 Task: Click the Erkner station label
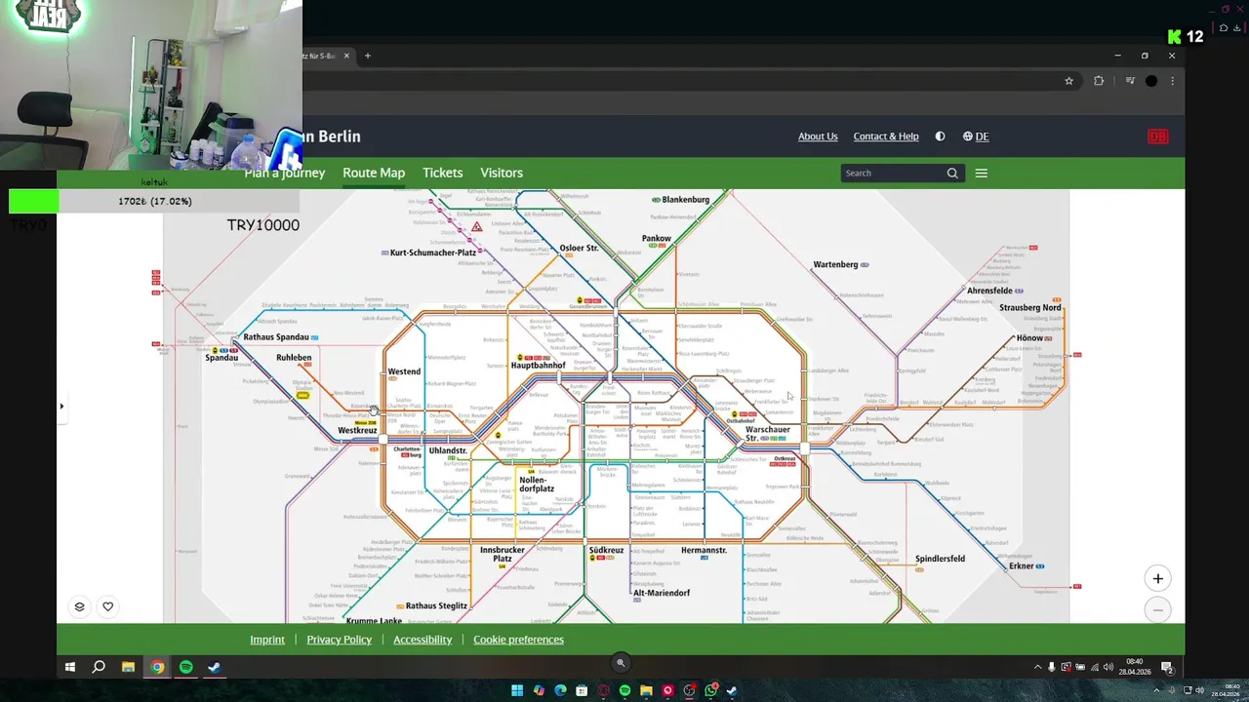tap(1022, 565)
